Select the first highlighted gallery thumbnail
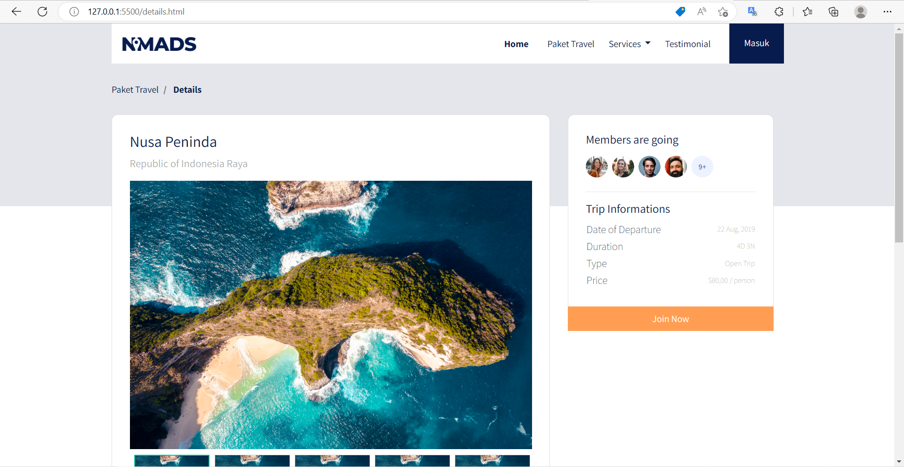Image resolution: width=904 pixels, height=467 pixels. coord(172,460)
